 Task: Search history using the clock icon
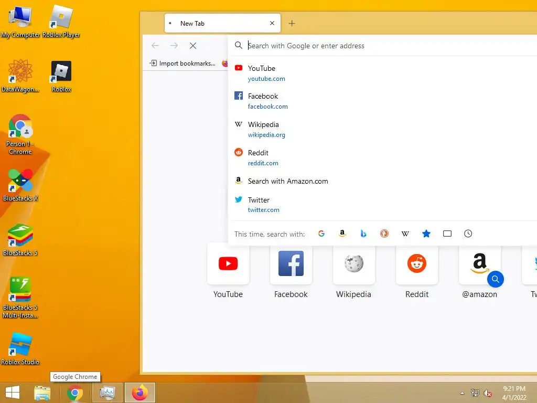(468, 234)
